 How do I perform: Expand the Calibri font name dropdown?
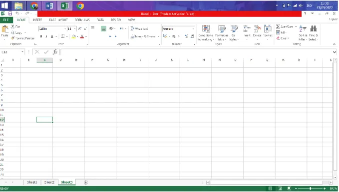click(65, 29)
